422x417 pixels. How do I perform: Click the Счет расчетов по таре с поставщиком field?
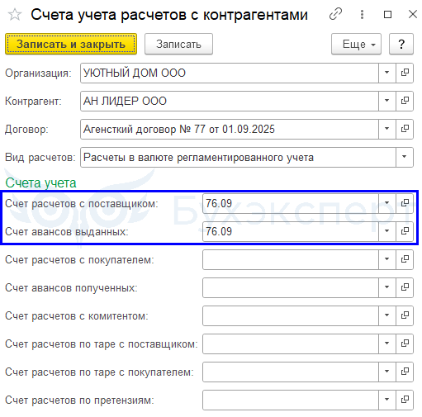pyautogui.click(x=291, y=344)
